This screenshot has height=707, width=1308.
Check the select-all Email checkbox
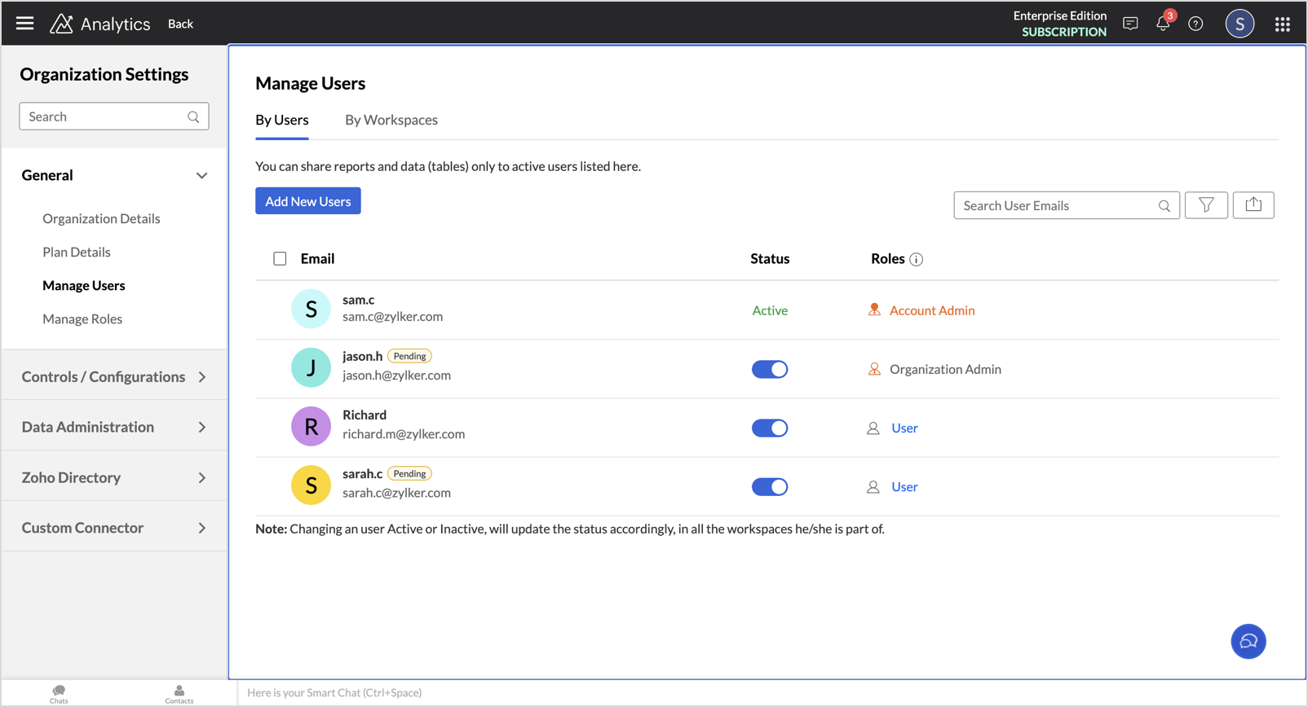(280, 259)
